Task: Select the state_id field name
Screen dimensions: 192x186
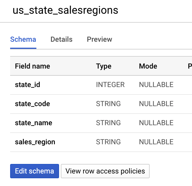Action: click(x=27, y=85)
